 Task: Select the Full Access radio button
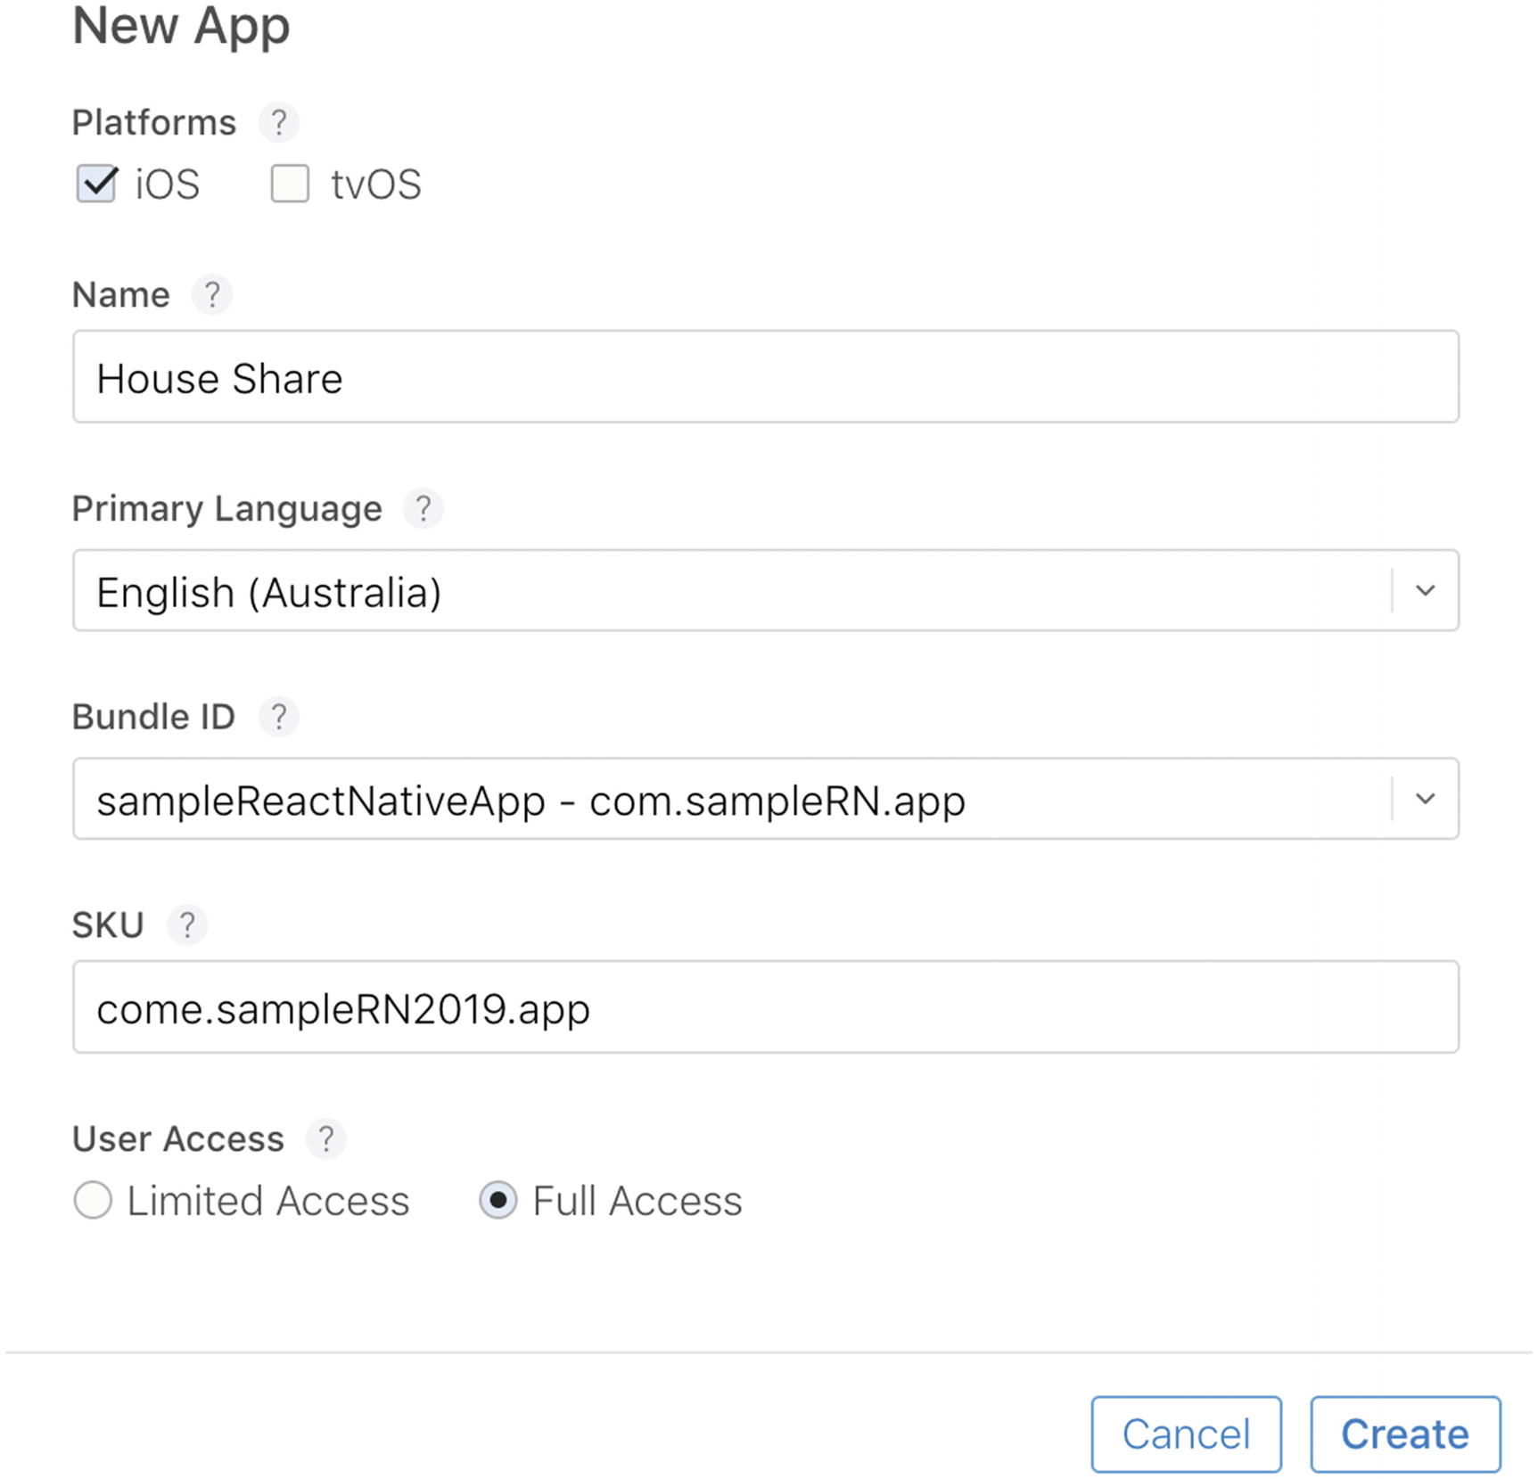pos(498,1200)
